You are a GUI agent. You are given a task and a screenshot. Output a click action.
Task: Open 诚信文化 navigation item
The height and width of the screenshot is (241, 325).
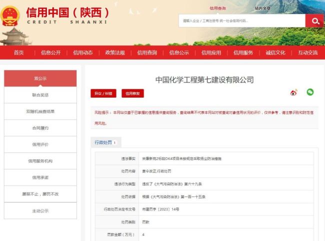pyautogui.click(x=275, y=53)
